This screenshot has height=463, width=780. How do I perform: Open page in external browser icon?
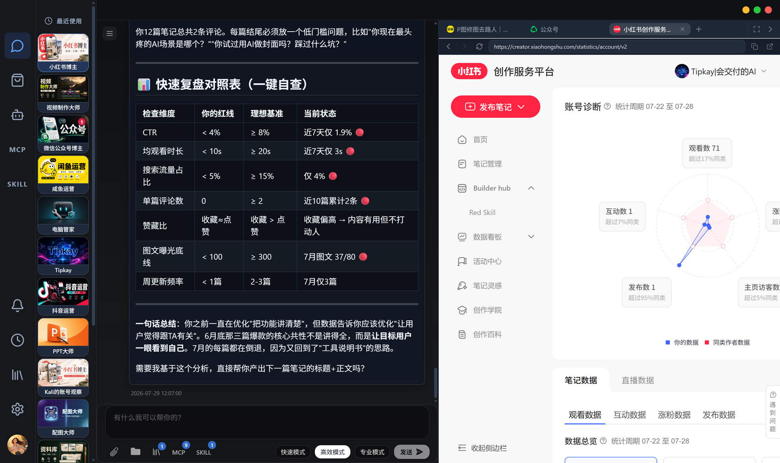point(769,47)
